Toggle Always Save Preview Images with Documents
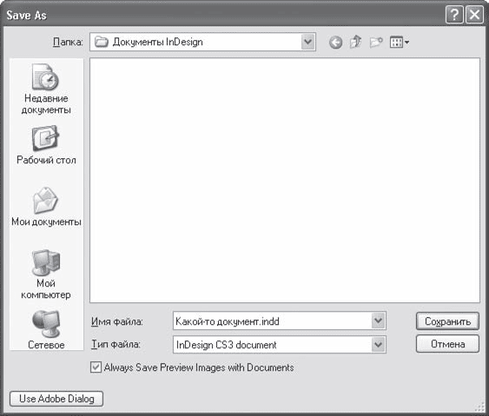The image size is (489, 416). (x=96, y=367)
